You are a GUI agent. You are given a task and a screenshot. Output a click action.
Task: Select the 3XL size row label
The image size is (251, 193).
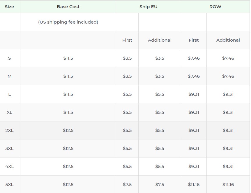click(x=9, y=149)
